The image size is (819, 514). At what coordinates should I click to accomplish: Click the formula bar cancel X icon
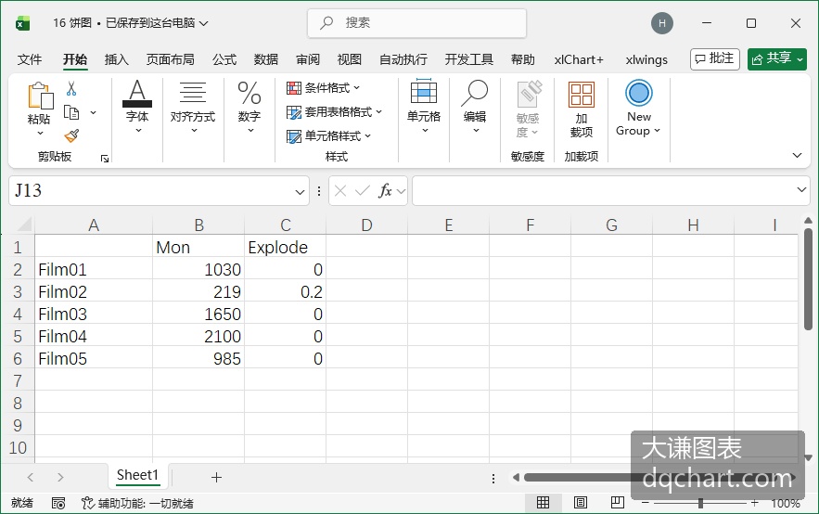coord(340,190)
